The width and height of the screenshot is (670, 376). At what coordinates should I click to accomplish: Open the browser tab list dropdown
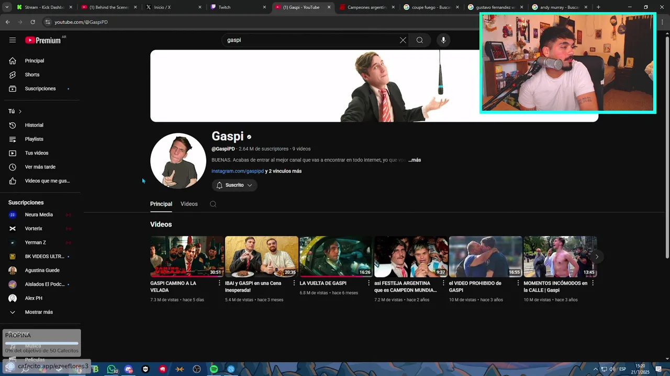pos(7,7)
